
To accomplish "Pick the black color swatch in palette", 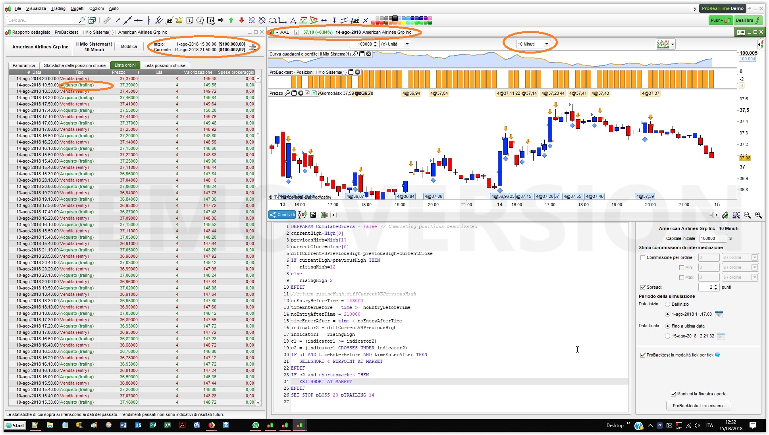I will (395, 18).
